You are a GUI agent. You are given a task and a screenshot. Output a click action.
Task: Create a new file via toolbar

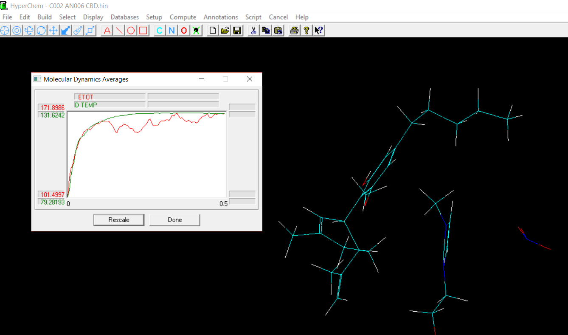tap(213, 31)
